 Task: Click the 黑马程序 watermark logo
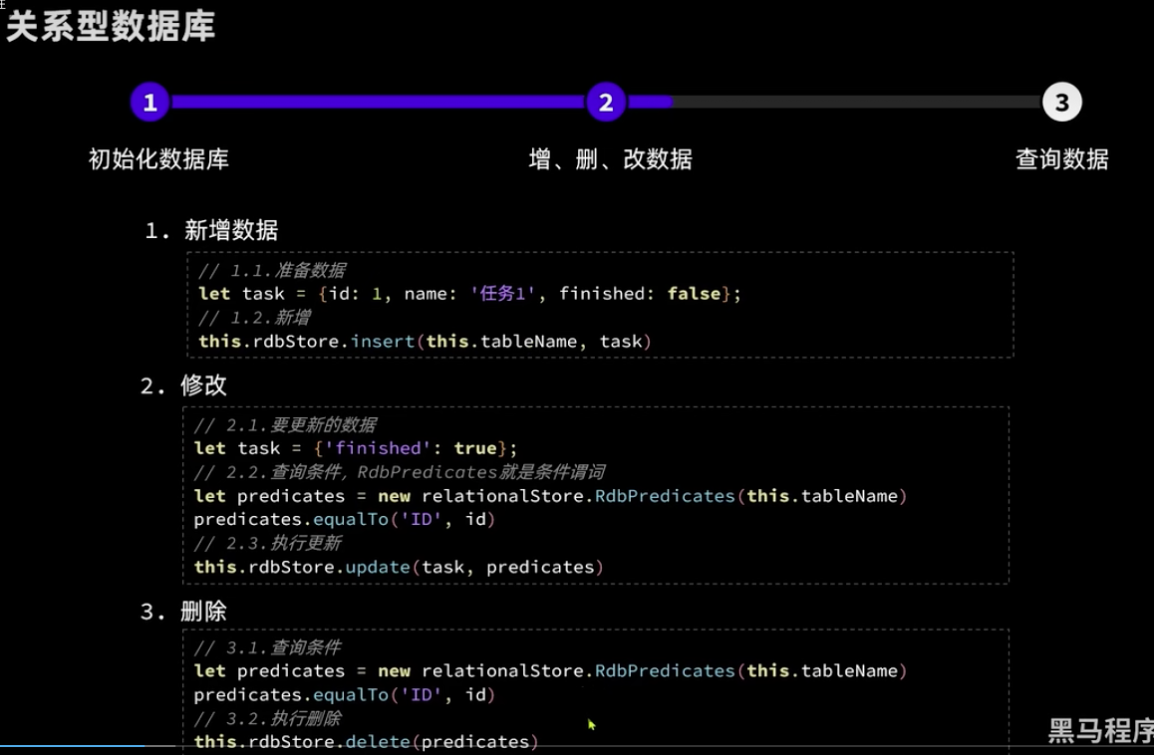point(1099,731)
